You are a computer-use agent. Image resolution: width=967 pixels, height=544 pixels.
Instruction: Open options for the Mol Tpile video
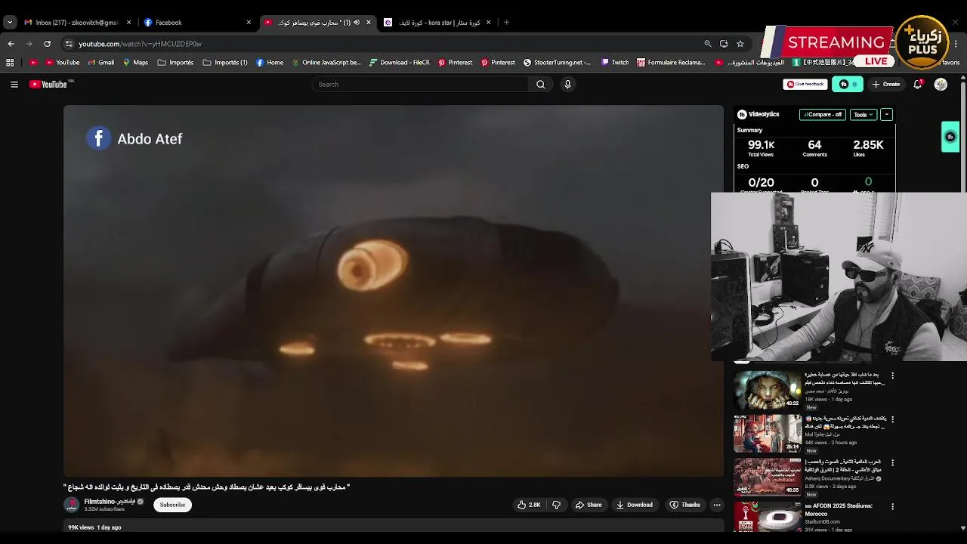[x=892, y=419]
